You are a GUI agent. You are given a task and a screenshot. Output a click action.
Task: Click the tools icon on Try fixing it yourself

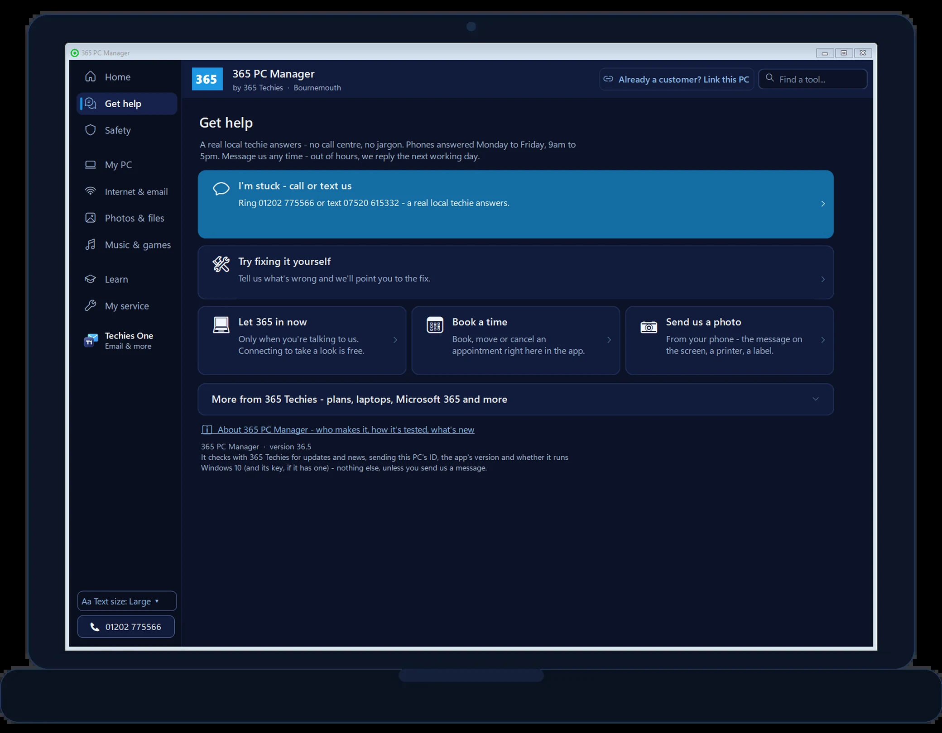[221, 264]
